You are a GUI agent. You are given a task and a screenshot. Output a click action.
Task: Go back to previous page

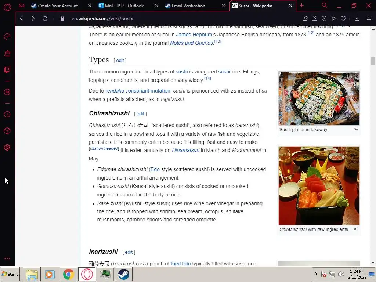point(21,18)
